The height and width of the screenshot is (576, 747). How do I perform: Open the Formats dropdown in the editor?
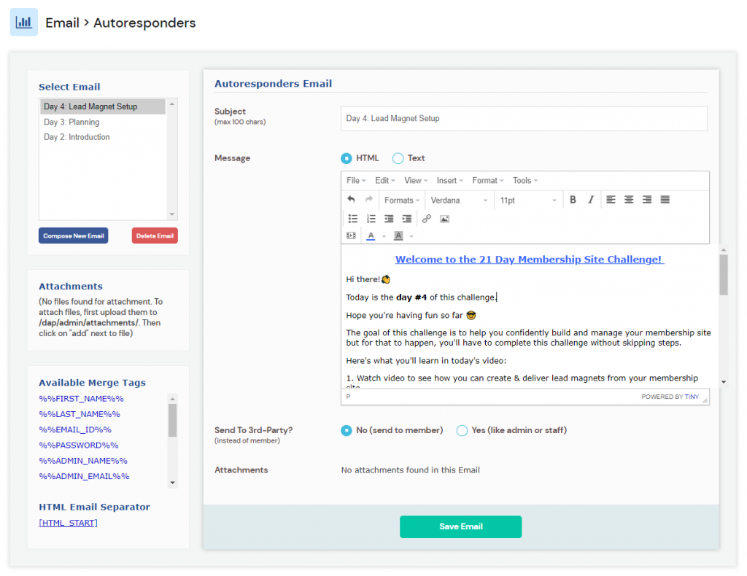tap(401, 199)
